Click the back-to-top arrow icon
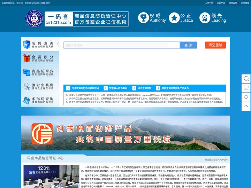 (x=246, y=106)
